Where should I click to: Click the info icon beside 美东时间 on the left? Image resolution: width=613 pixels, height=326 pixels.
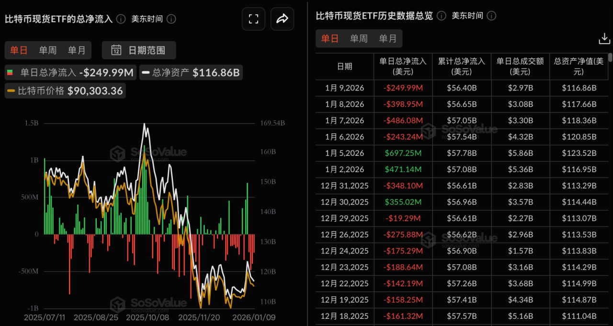(171, 19)
